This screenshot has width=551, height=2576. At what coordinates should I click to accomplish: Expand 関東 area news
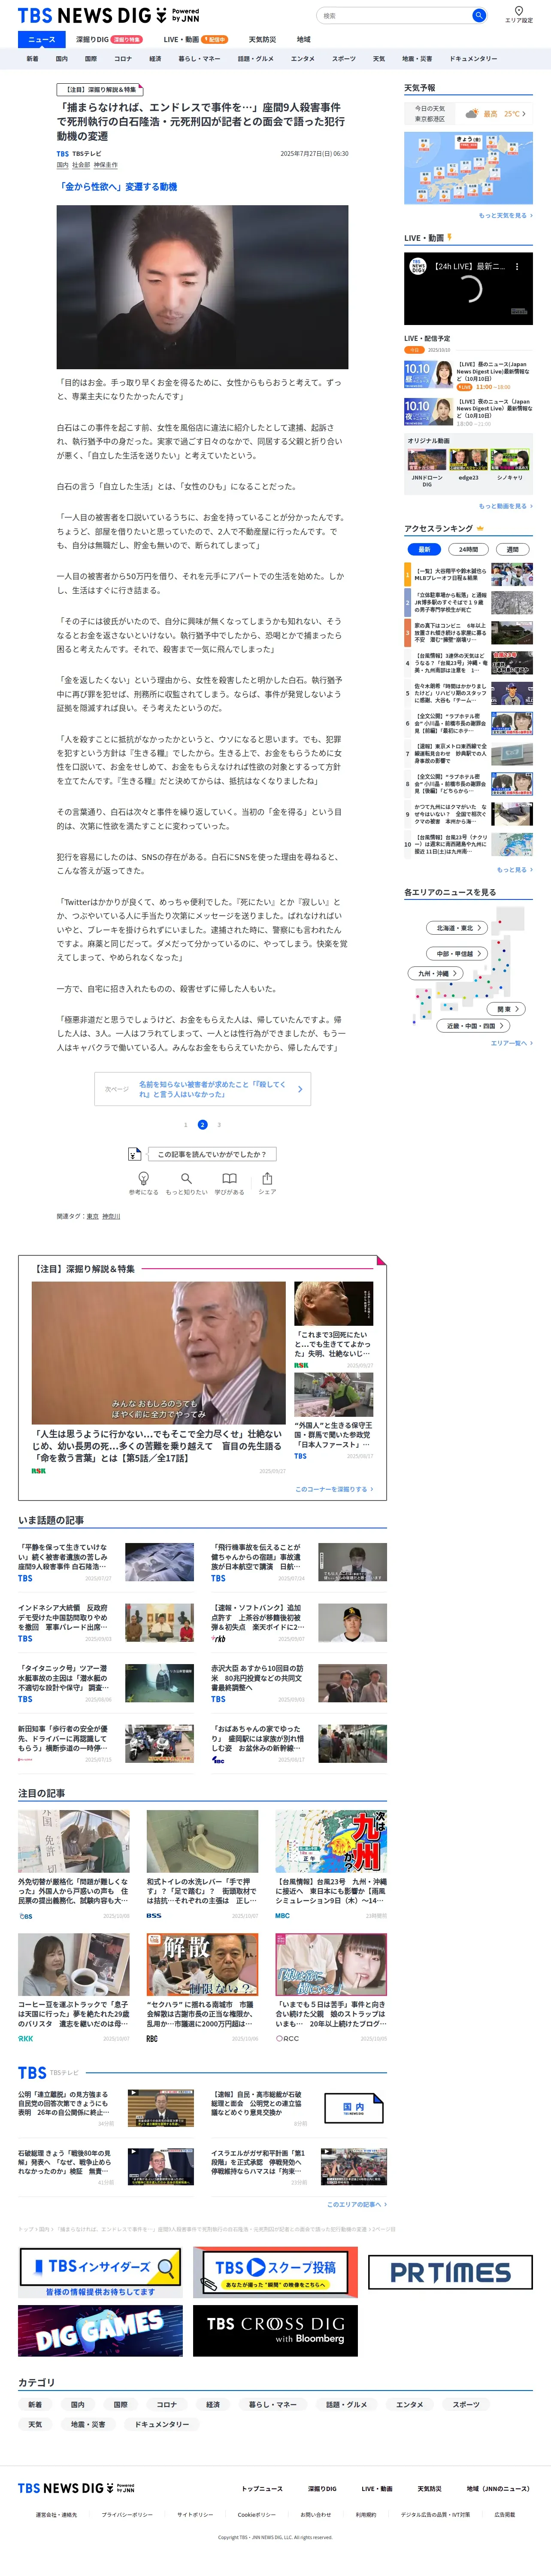point(506,1008)
